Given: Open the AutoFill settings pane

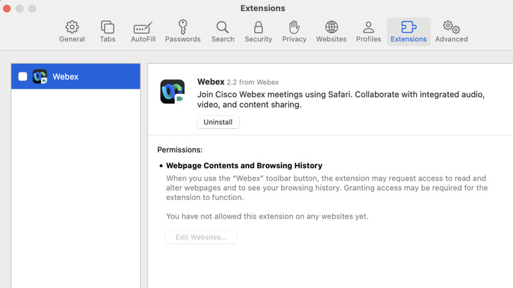Looking at the screenshot, I should pyautogui.click(x=143, y=32).
